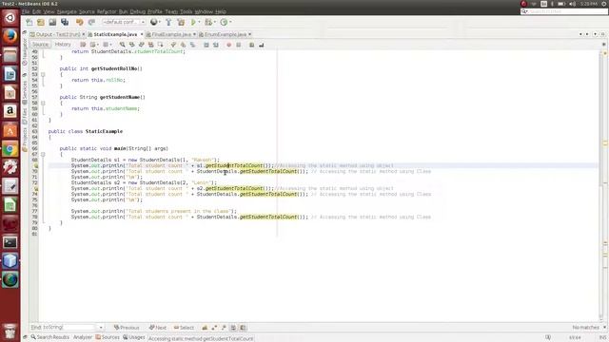Image resolution: width=609 pixels, height=342 pixels.
Task: Click the Next button in find bar
Action: click(158, 328)
